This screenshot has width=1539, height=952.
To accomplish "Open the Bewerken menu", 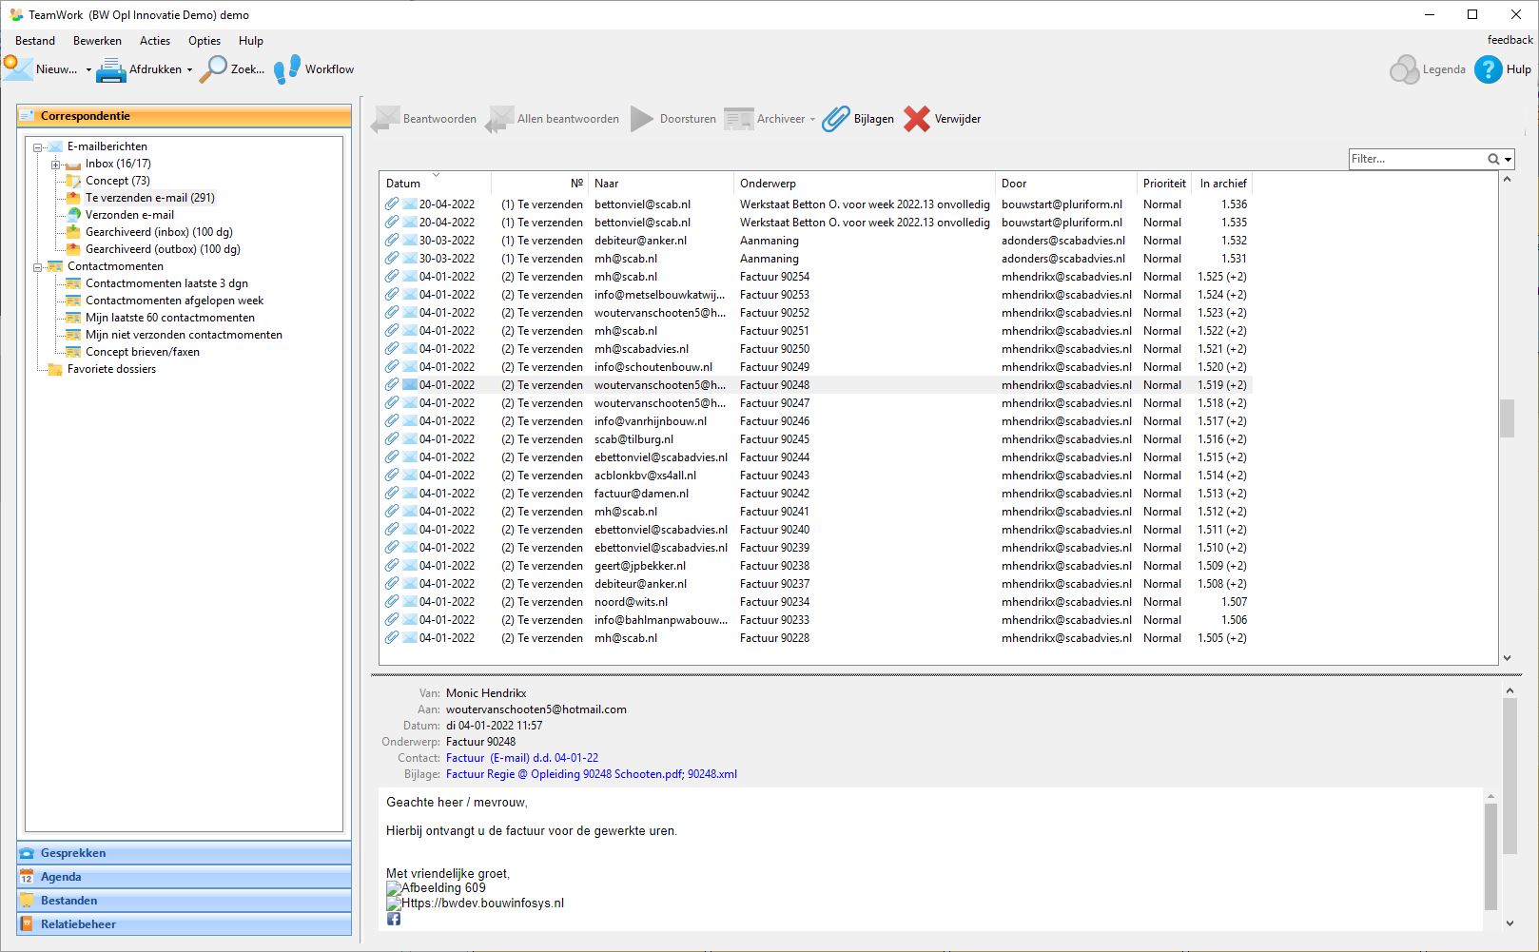I will pyautogui.click(x=97, y=41).
